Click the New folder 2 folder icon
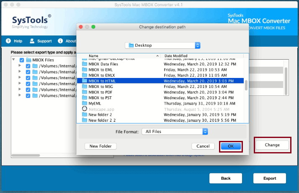 (85, 115)
